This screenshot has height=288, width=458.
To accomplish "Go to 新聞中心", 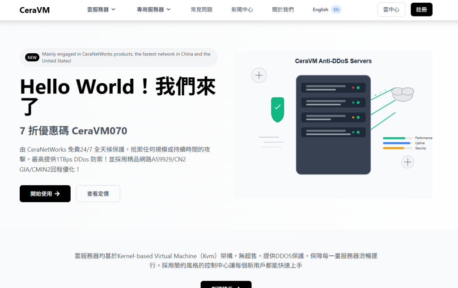I will [242, 10].
